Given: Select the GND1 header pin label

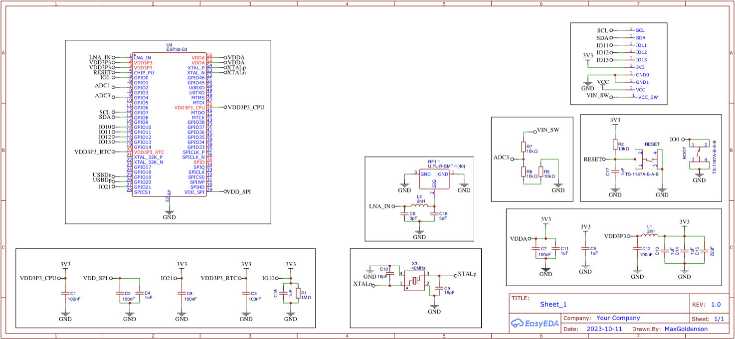Looking at the screenshot, I should point(643,82).
